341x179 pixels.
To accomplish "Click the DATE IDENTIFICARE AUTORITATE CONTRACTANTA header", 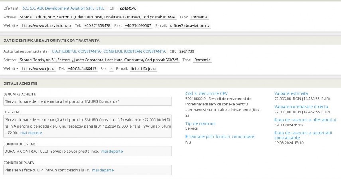I will [x=51, y=40].
